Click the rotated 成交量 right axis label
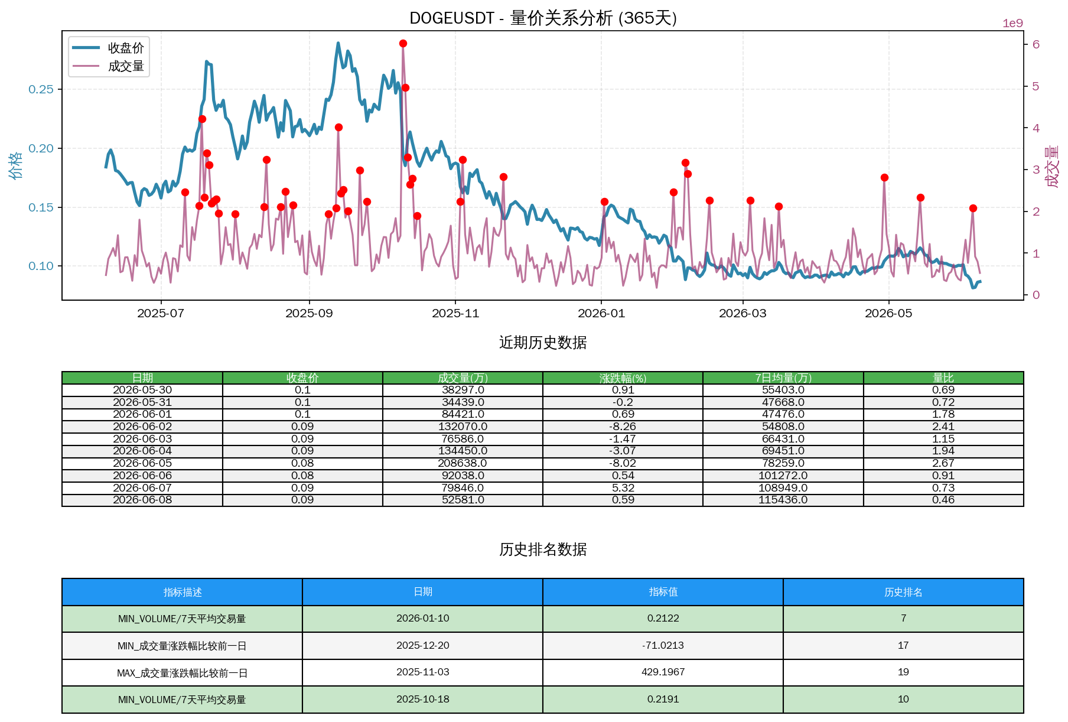Screen dimensions: 1068x722 tap(1052, 167)
